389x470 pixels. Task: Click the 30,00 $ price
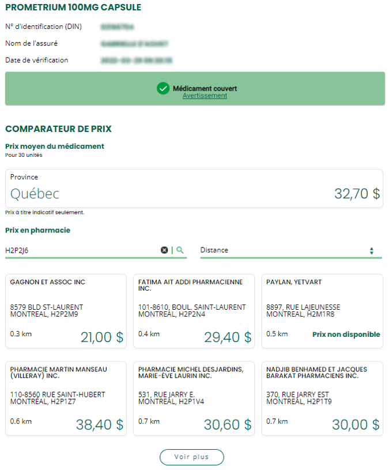[x=356, y=425]
